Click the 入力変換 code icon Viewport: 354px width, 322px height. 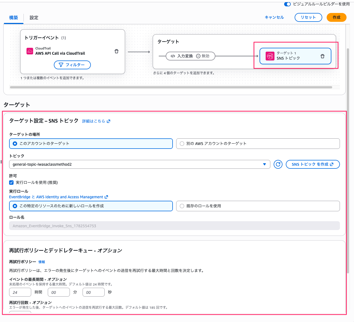[173, 56]
